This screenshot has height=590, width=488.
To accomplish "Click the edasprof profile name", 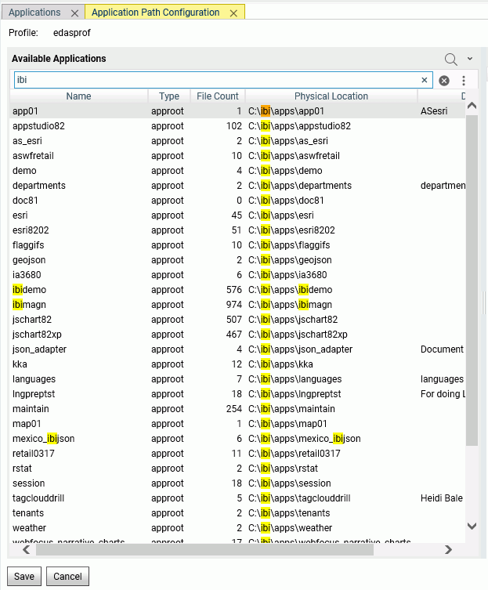I will coord(72,33).
